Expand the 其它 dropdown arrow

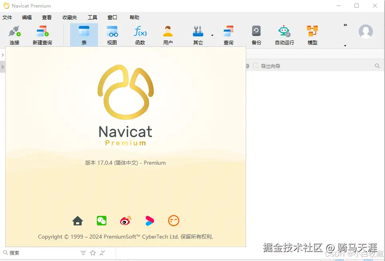212,35
